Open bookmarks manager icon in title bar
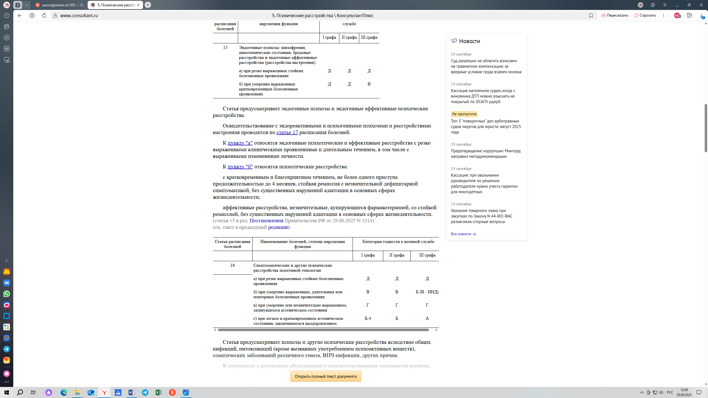 653,5
